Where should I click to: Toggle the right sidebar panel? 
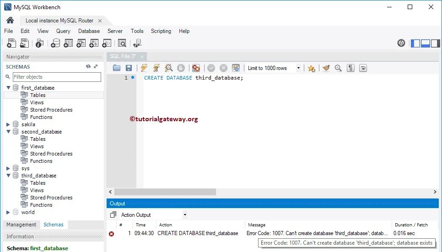(x=435, y=43)
